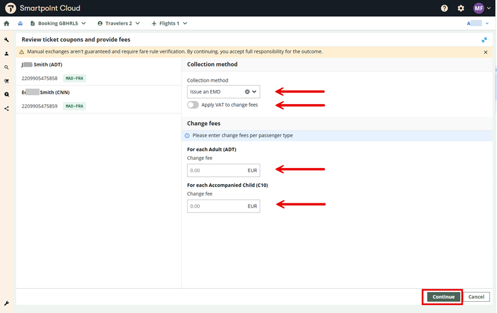Open settings with the gear icon
Image resolution: width=497 pixels, height=313 pixels.
click(x=461, y=9)
